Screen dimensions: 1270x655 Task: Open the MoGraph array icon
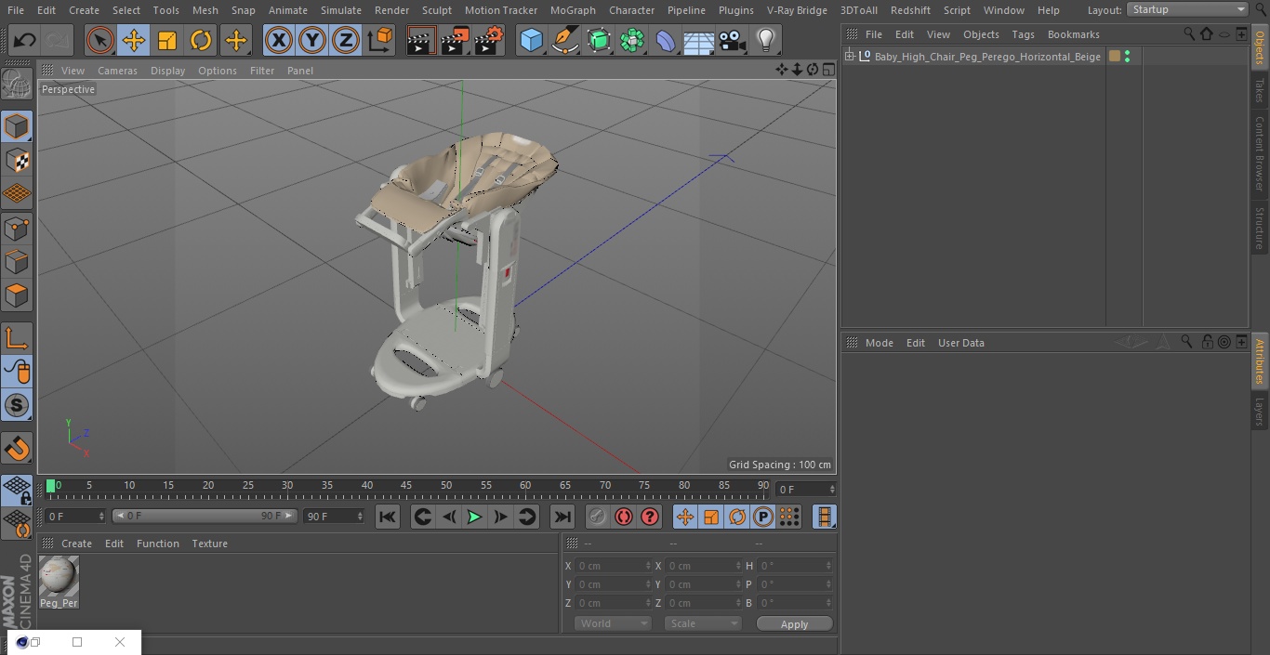tap(632, 40)
